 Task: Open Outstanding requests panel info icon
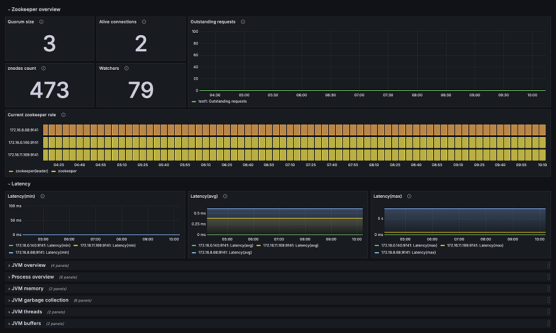coord(243,22)
